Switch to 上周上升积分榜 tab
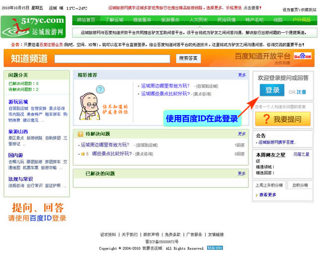The image size is (318, 253). [x=269, y=185]
